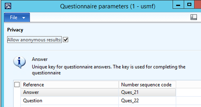The height and width of the screenshot is (107, 201).
Task: Uncheck the Allow anonymous results checkbox
Action: tap(65, 40)
